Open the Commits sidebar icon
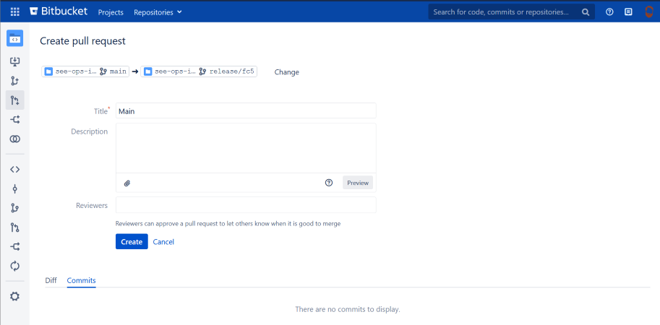This screenshot has width=660, height=325. 14,189
